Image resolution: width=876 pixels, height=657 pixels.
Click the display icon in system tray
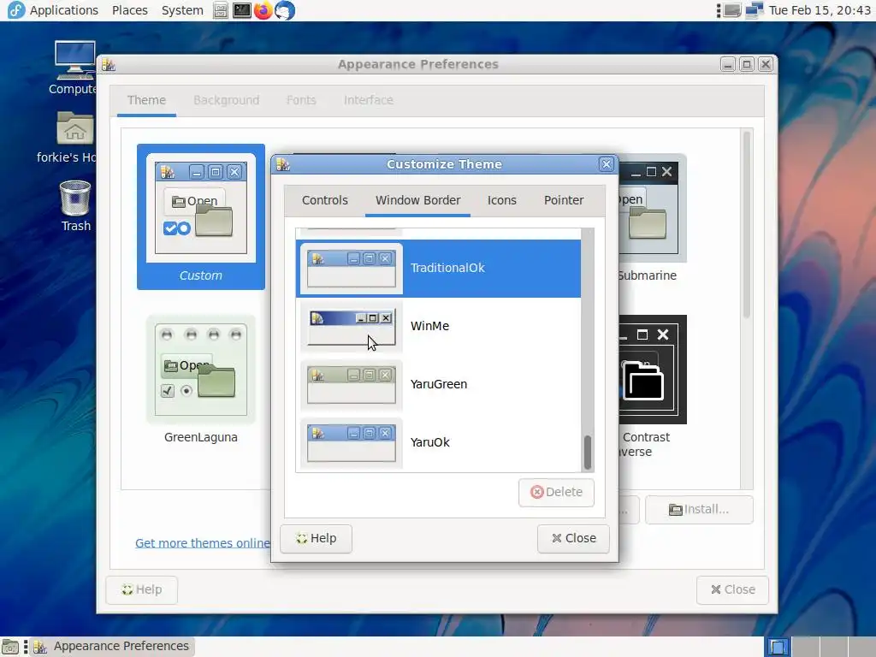[732, 10]
